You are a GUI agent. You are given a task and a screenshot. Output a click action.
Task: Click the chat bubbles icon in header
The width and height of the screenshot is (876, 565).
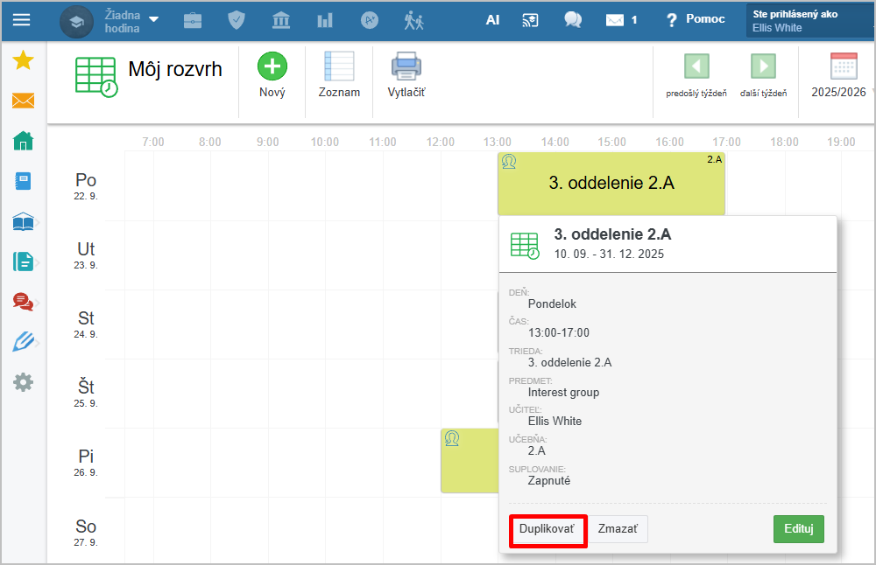(573, 20)
